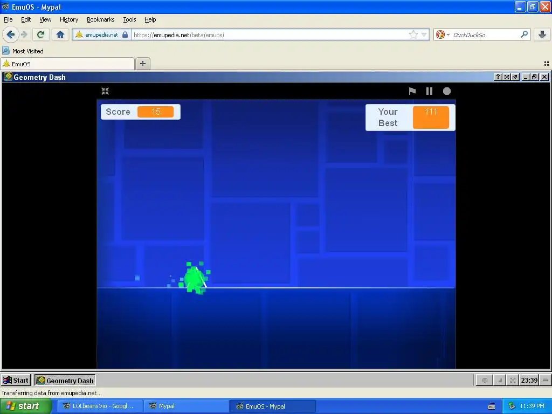Screen dimensions: 552x414
Task: Reload the page with refresh icon
Action: coord(40,34)
